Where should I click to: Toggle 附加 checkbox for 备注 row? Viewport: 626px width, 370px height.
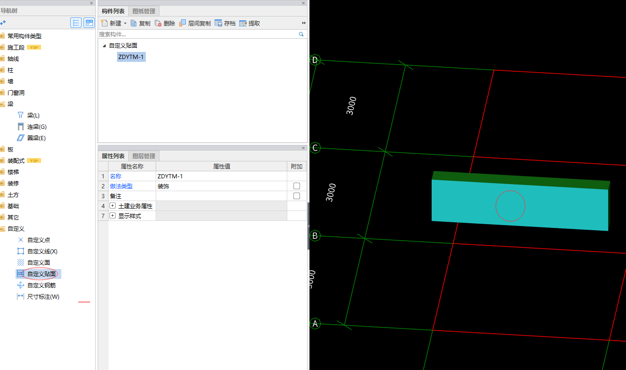pyautogui.click(x=297, y=195)
